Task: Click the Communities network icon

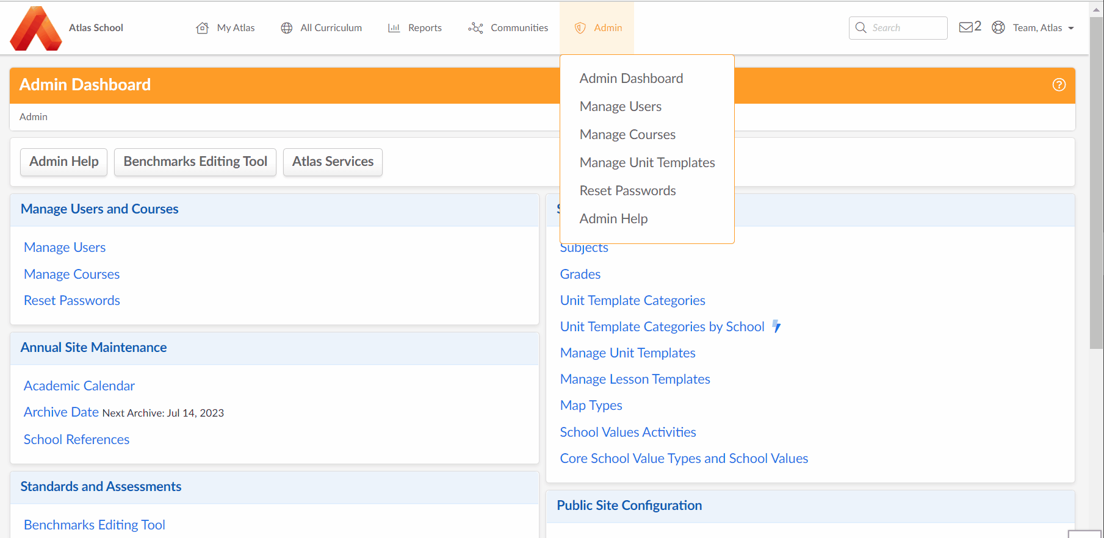Action: point(475,28)
